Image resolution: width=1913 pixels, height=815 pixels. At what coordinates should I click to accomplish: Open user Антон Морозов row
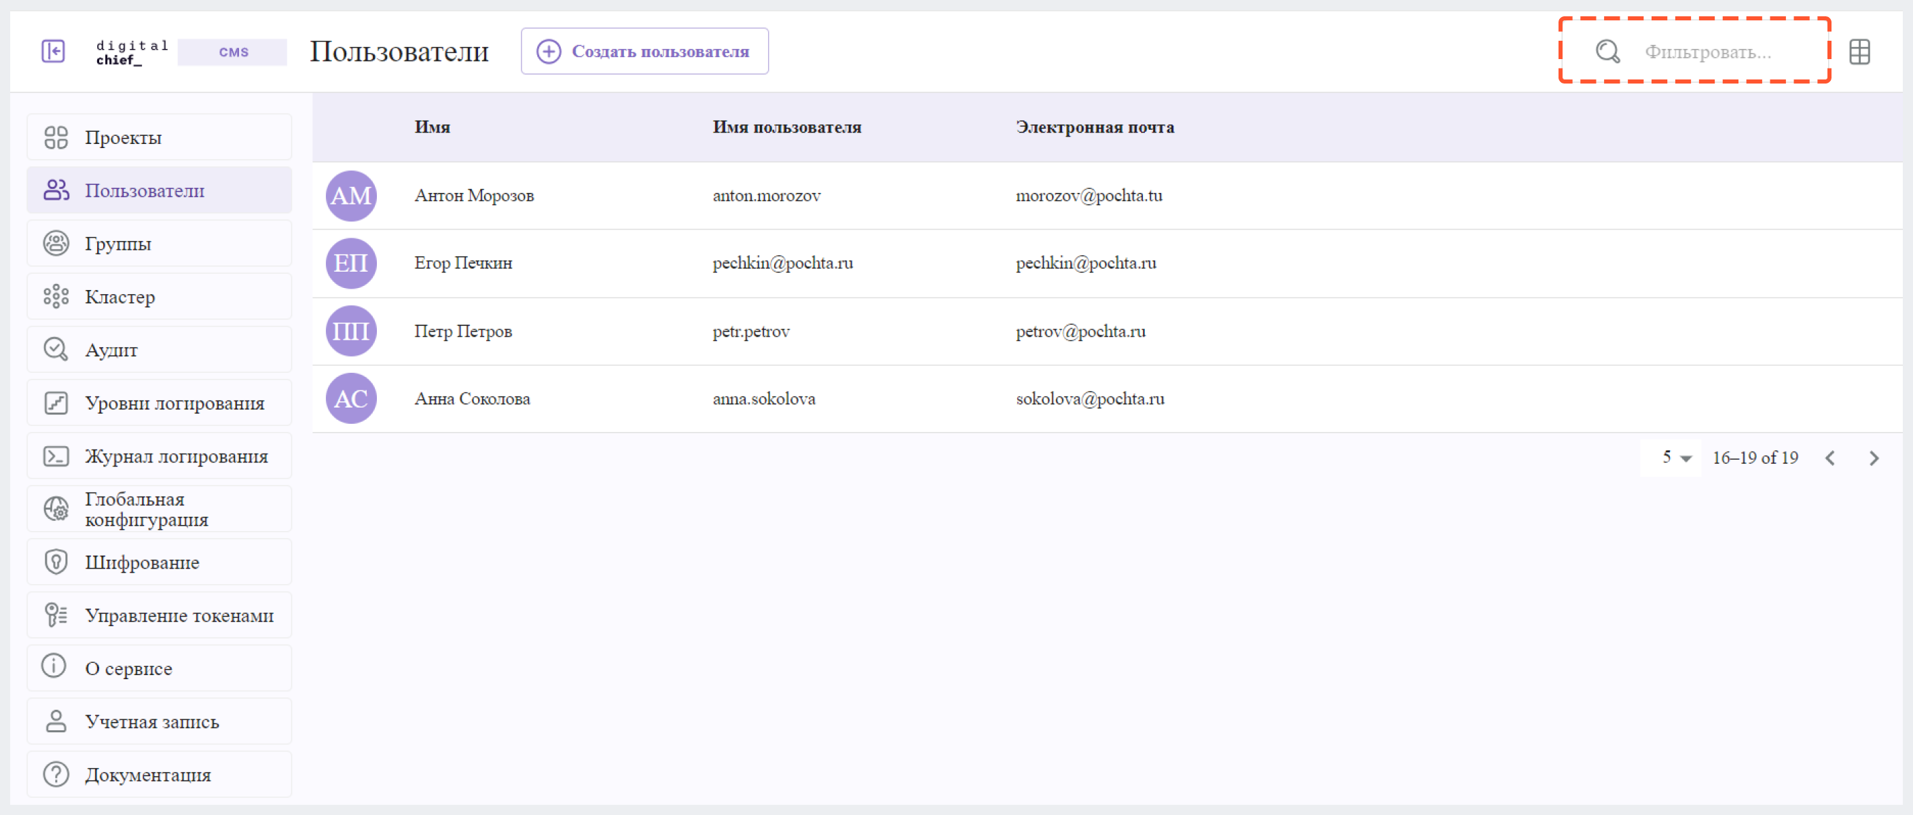tap(1107, 196)
